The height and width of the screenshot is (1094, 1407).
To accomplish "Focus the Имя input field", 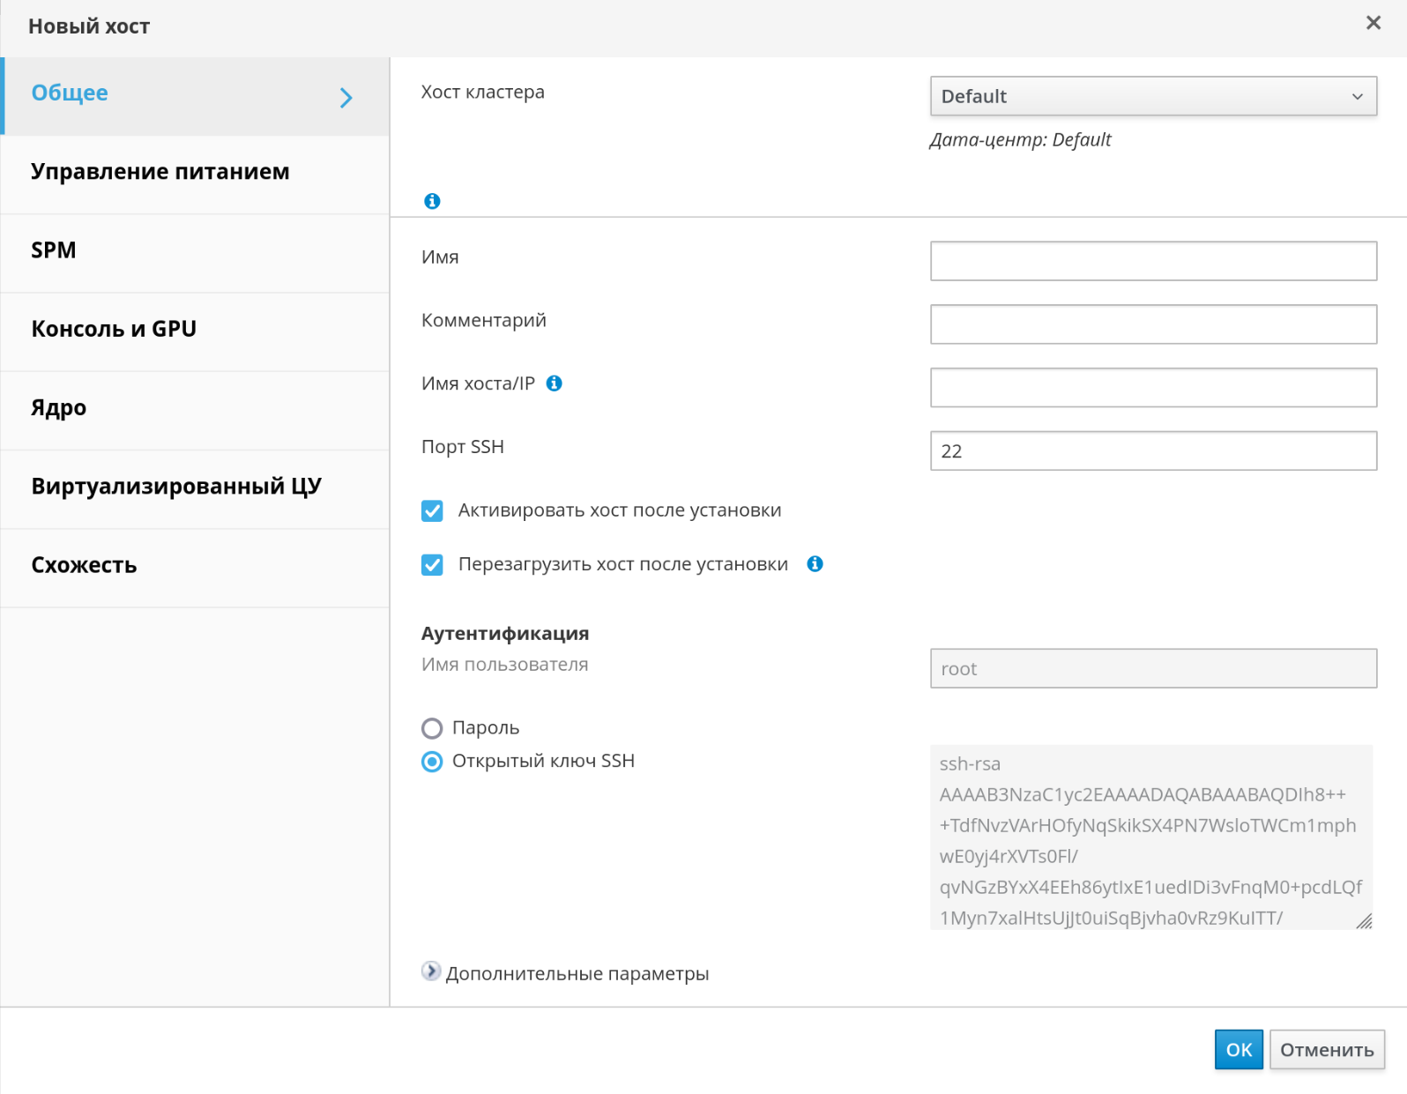I will tap(1152, 261).
